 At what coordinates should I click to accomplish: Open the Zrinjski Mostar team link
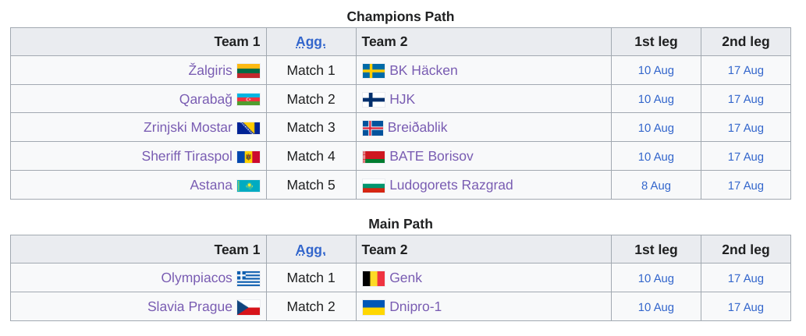click(x=187, y=127)
